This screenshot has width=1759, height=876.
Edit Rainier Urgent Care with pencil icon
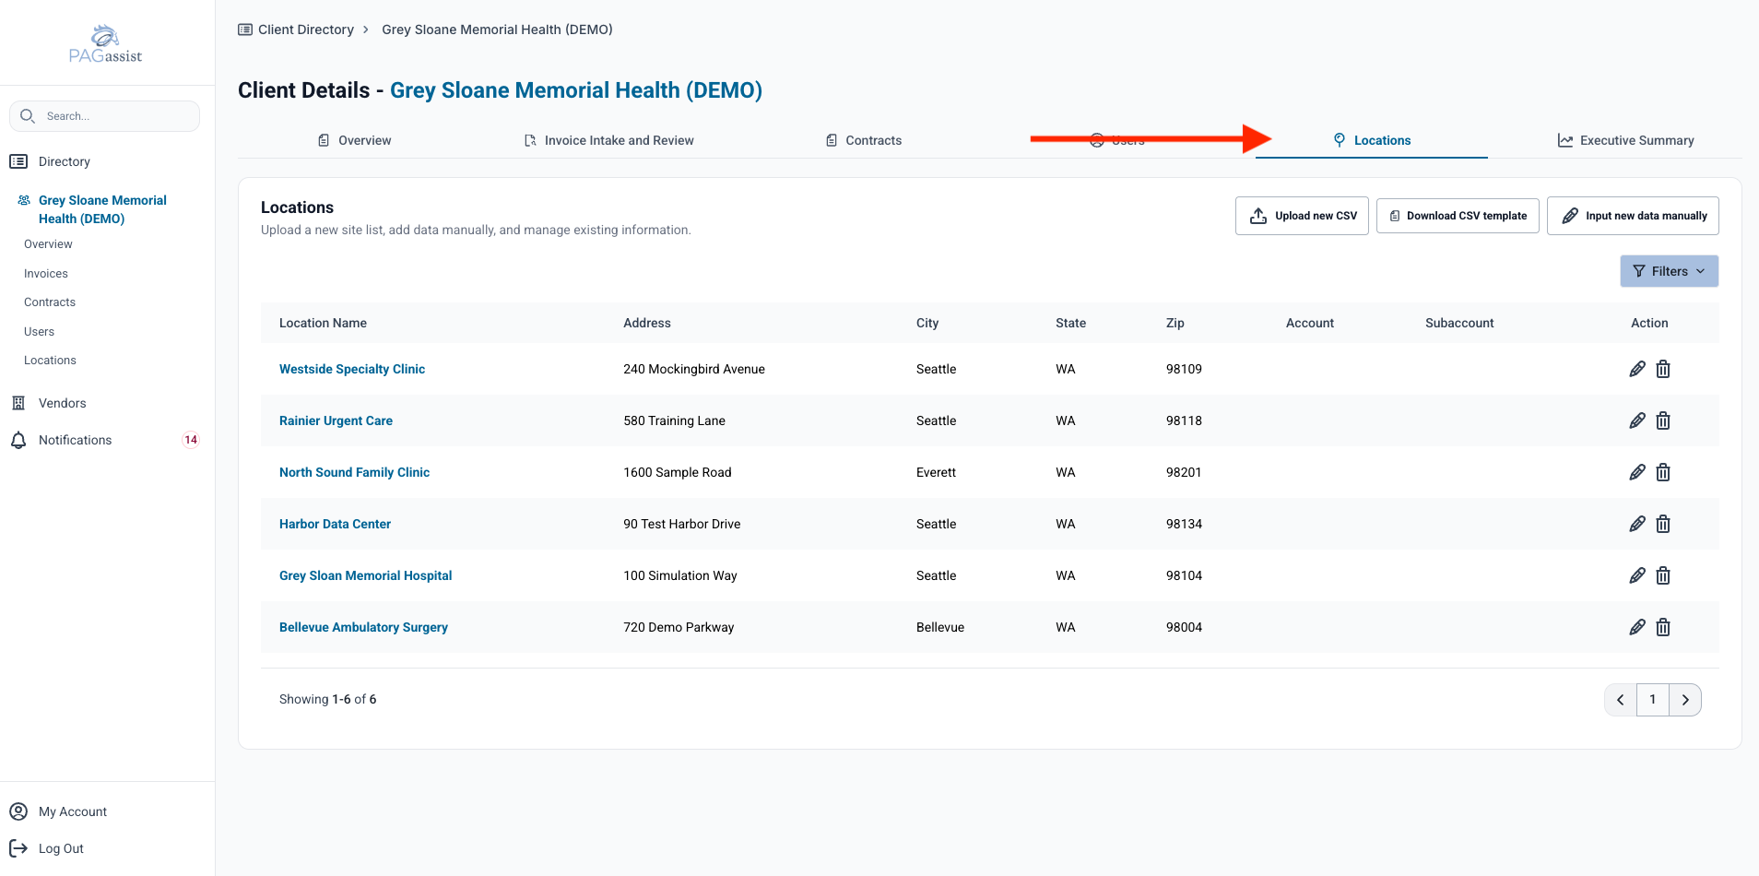[1637, 420]
